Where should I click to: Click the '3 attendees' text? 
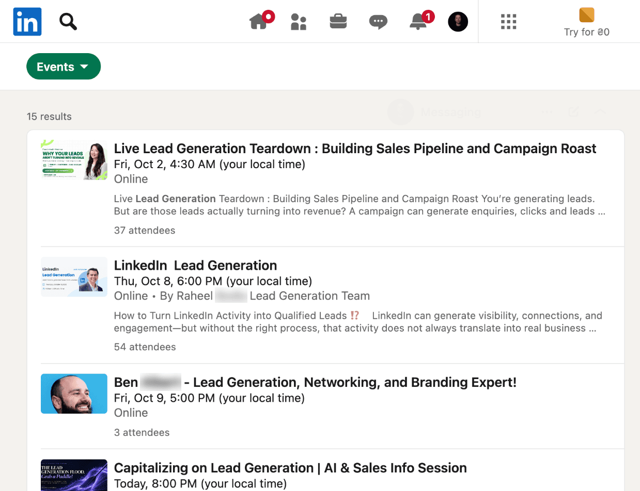[x=142, y=433]
